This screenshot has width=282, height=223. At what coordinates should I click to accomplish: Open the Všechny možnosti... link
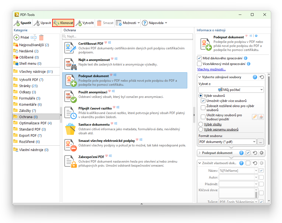point(211,69)
